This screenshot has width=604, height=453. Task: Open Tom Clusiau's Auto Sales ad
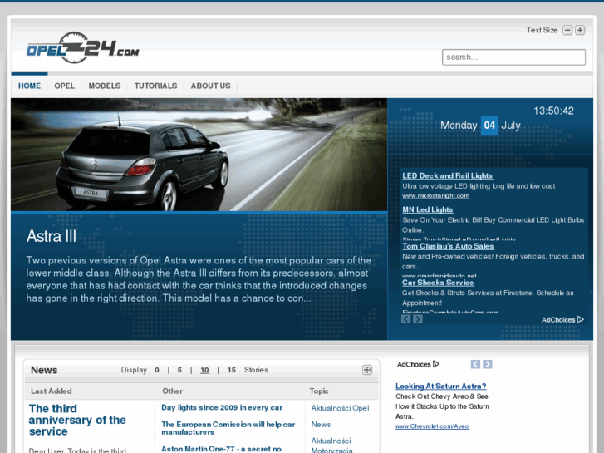coord(448,246)
